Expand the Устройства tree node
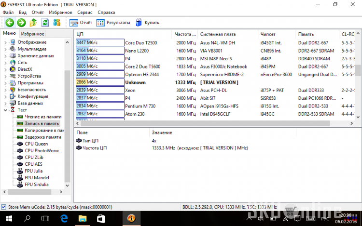The height and width of the screenshot is (226, 362). click(x=5, y=76)
